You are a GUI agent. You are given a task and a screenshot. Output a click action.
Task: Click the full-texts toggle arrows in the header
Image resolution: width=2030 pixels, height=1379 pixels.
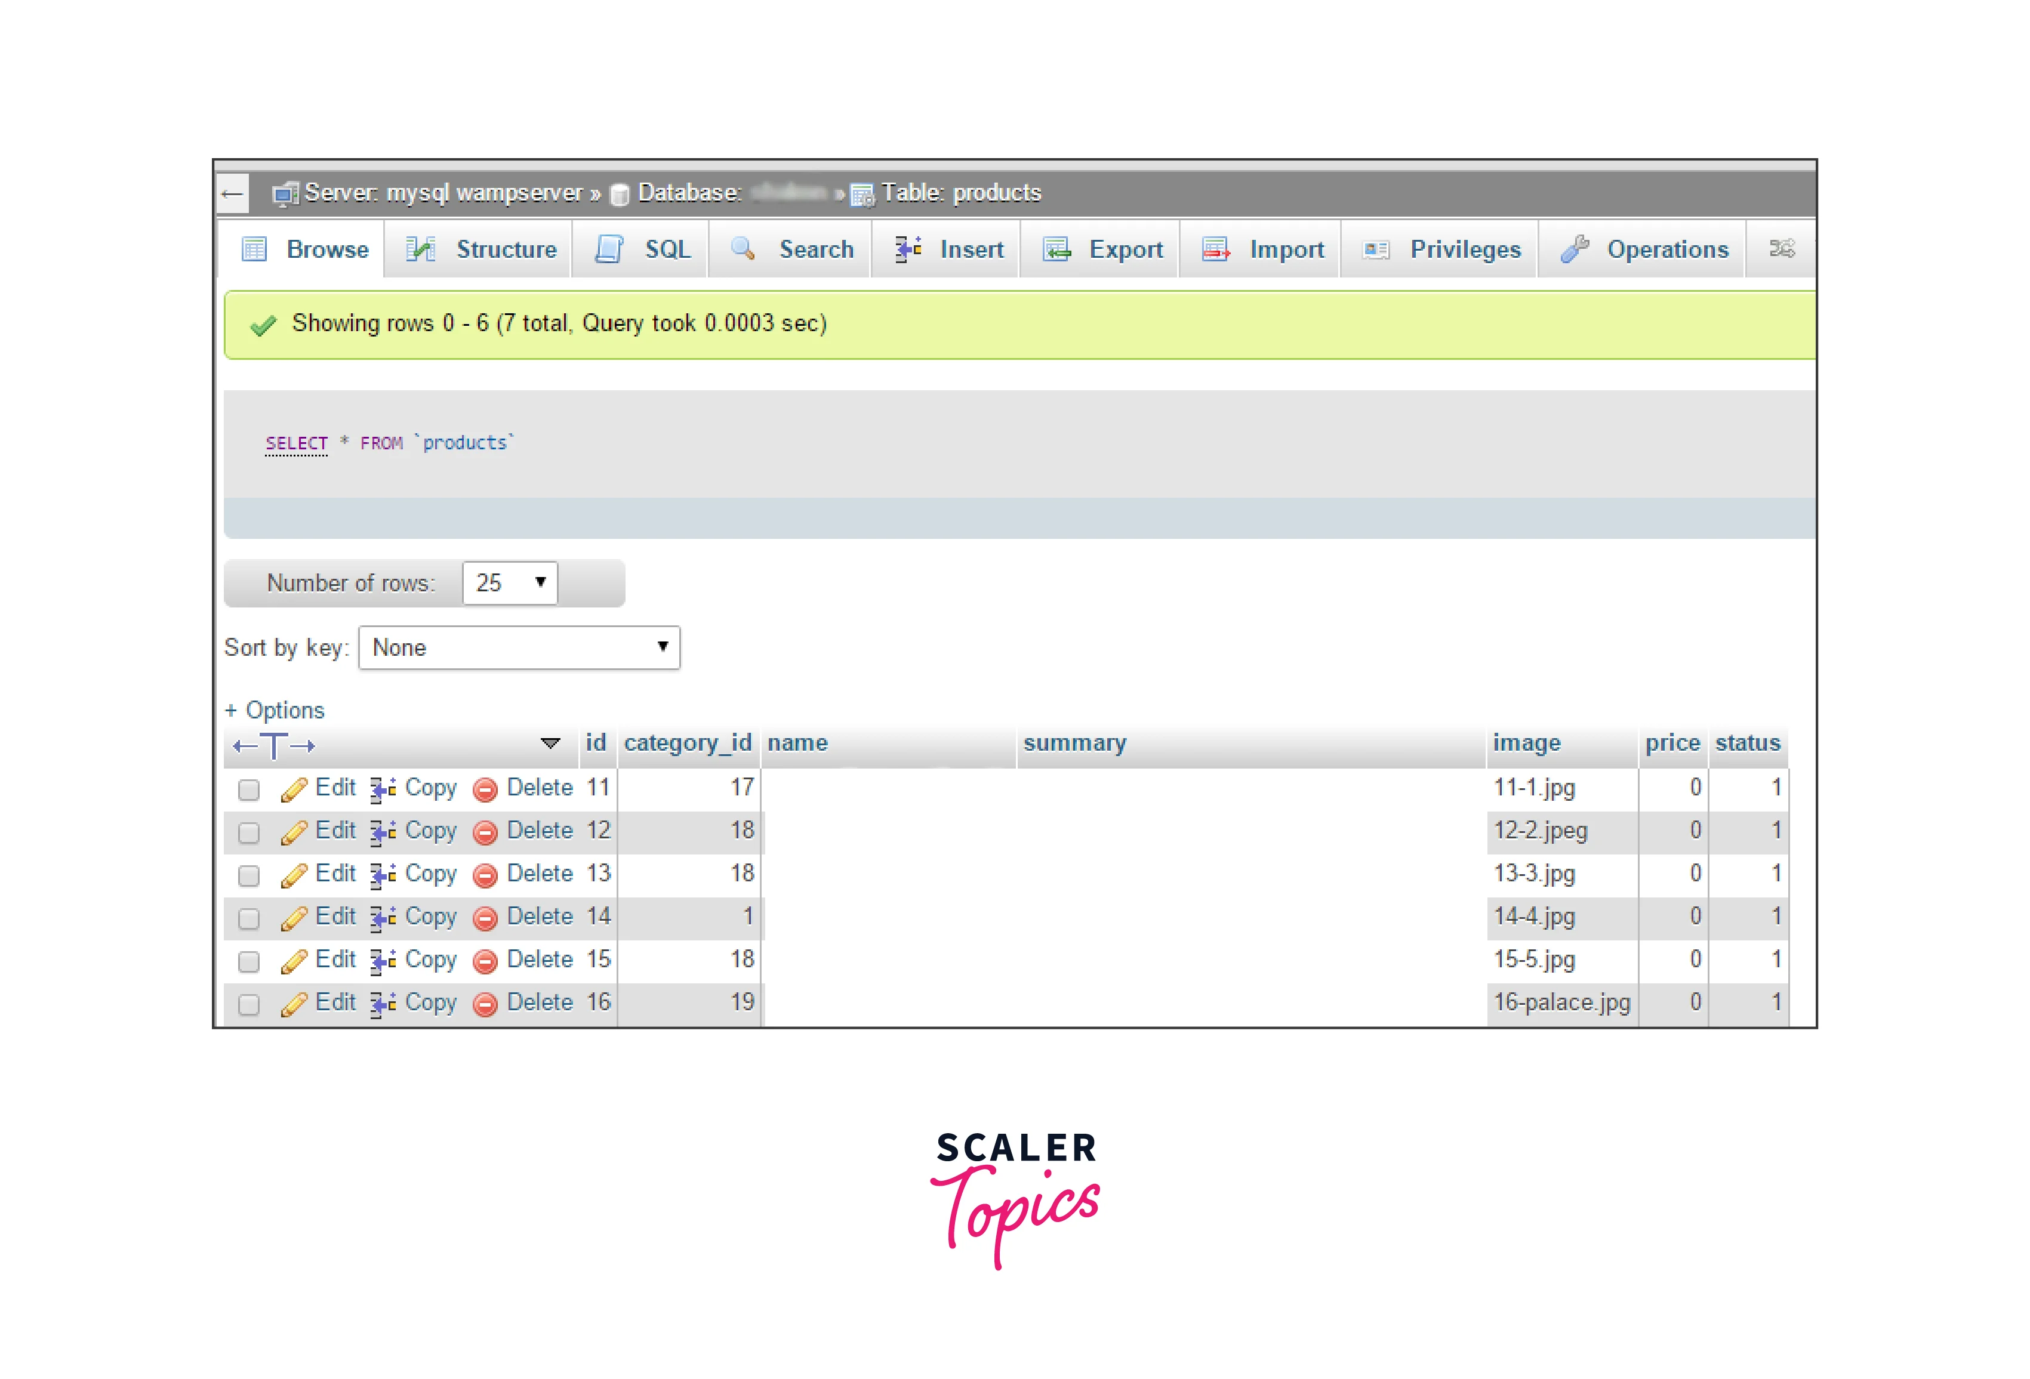click(x=273, y=745)
